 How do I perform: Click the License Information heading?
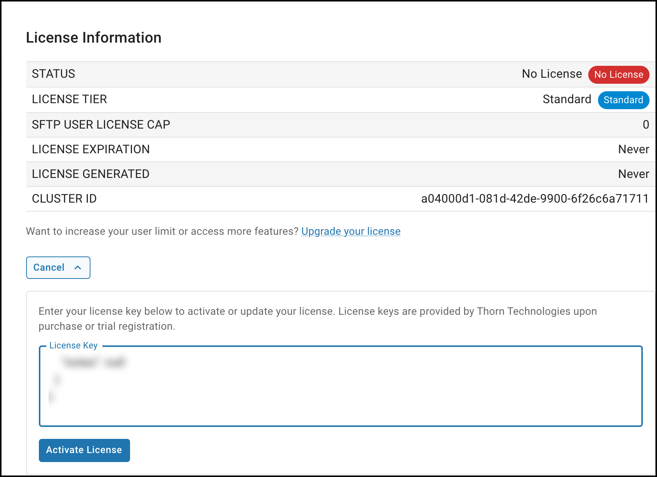pyautogui.click(x=94, y=38)
